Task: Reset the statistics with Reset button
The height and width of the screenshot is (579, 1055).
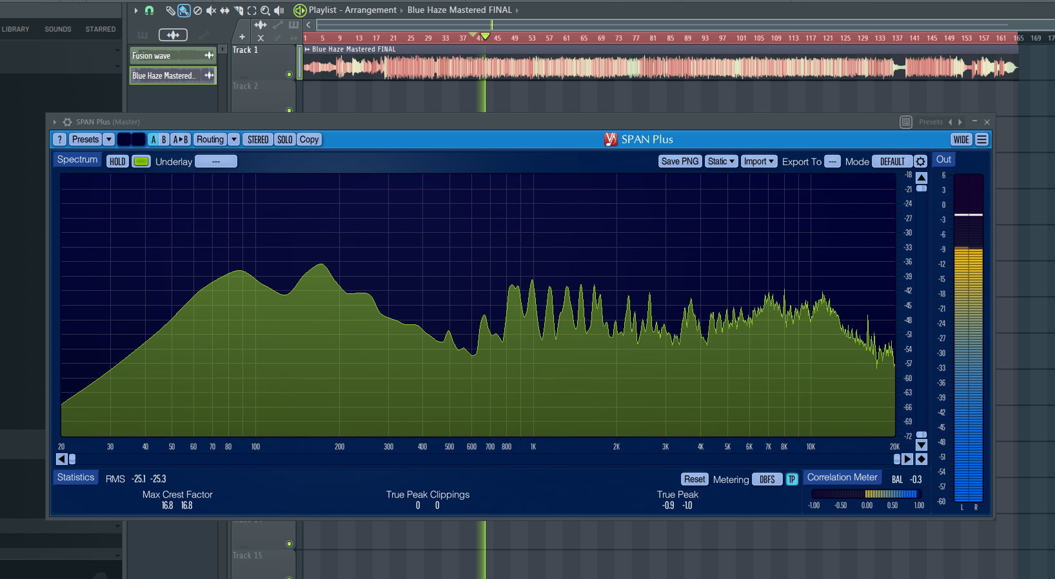Action: click(x=694, y=480)
